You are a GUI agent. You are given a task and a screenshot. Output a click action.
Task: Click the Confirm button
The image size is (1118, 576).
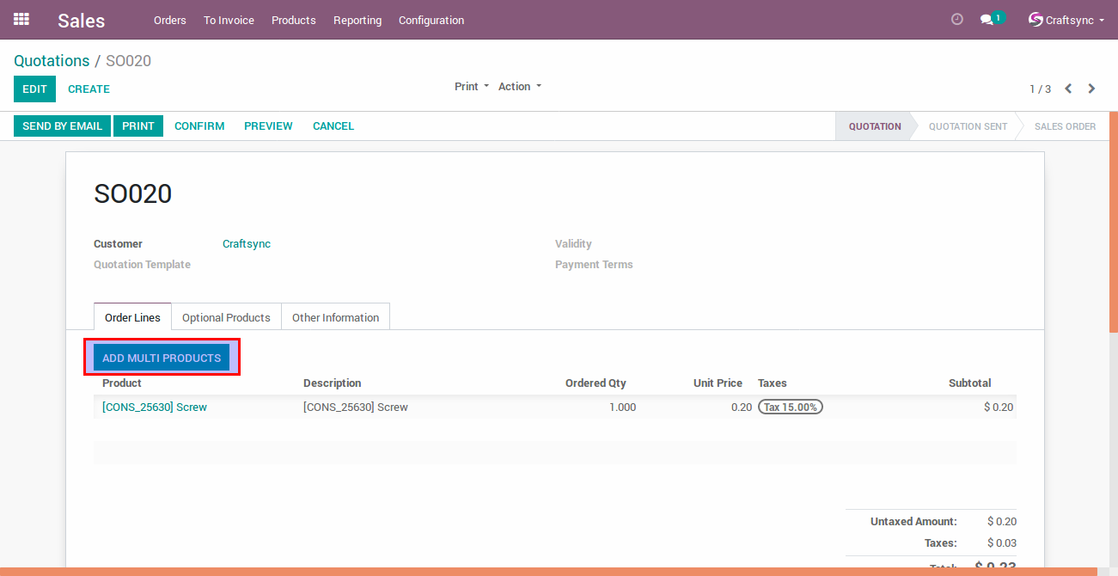pos(199,126)
